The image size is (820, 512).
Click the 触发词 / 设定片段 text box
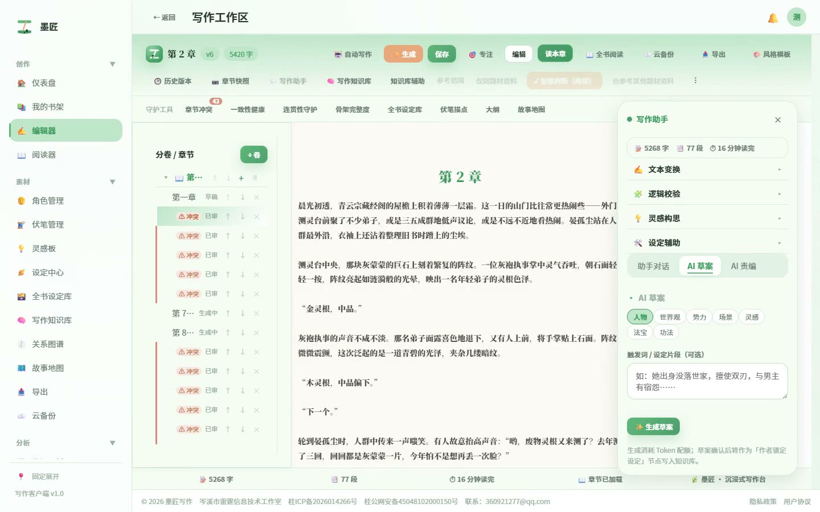tap(707, 381)
